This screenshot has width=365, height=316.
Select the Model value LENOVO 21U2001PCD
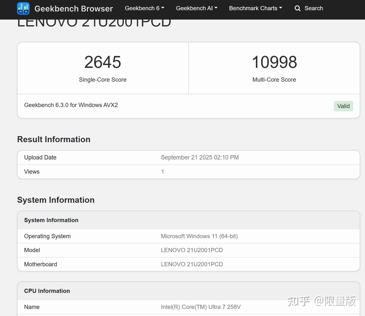point(192,250)
